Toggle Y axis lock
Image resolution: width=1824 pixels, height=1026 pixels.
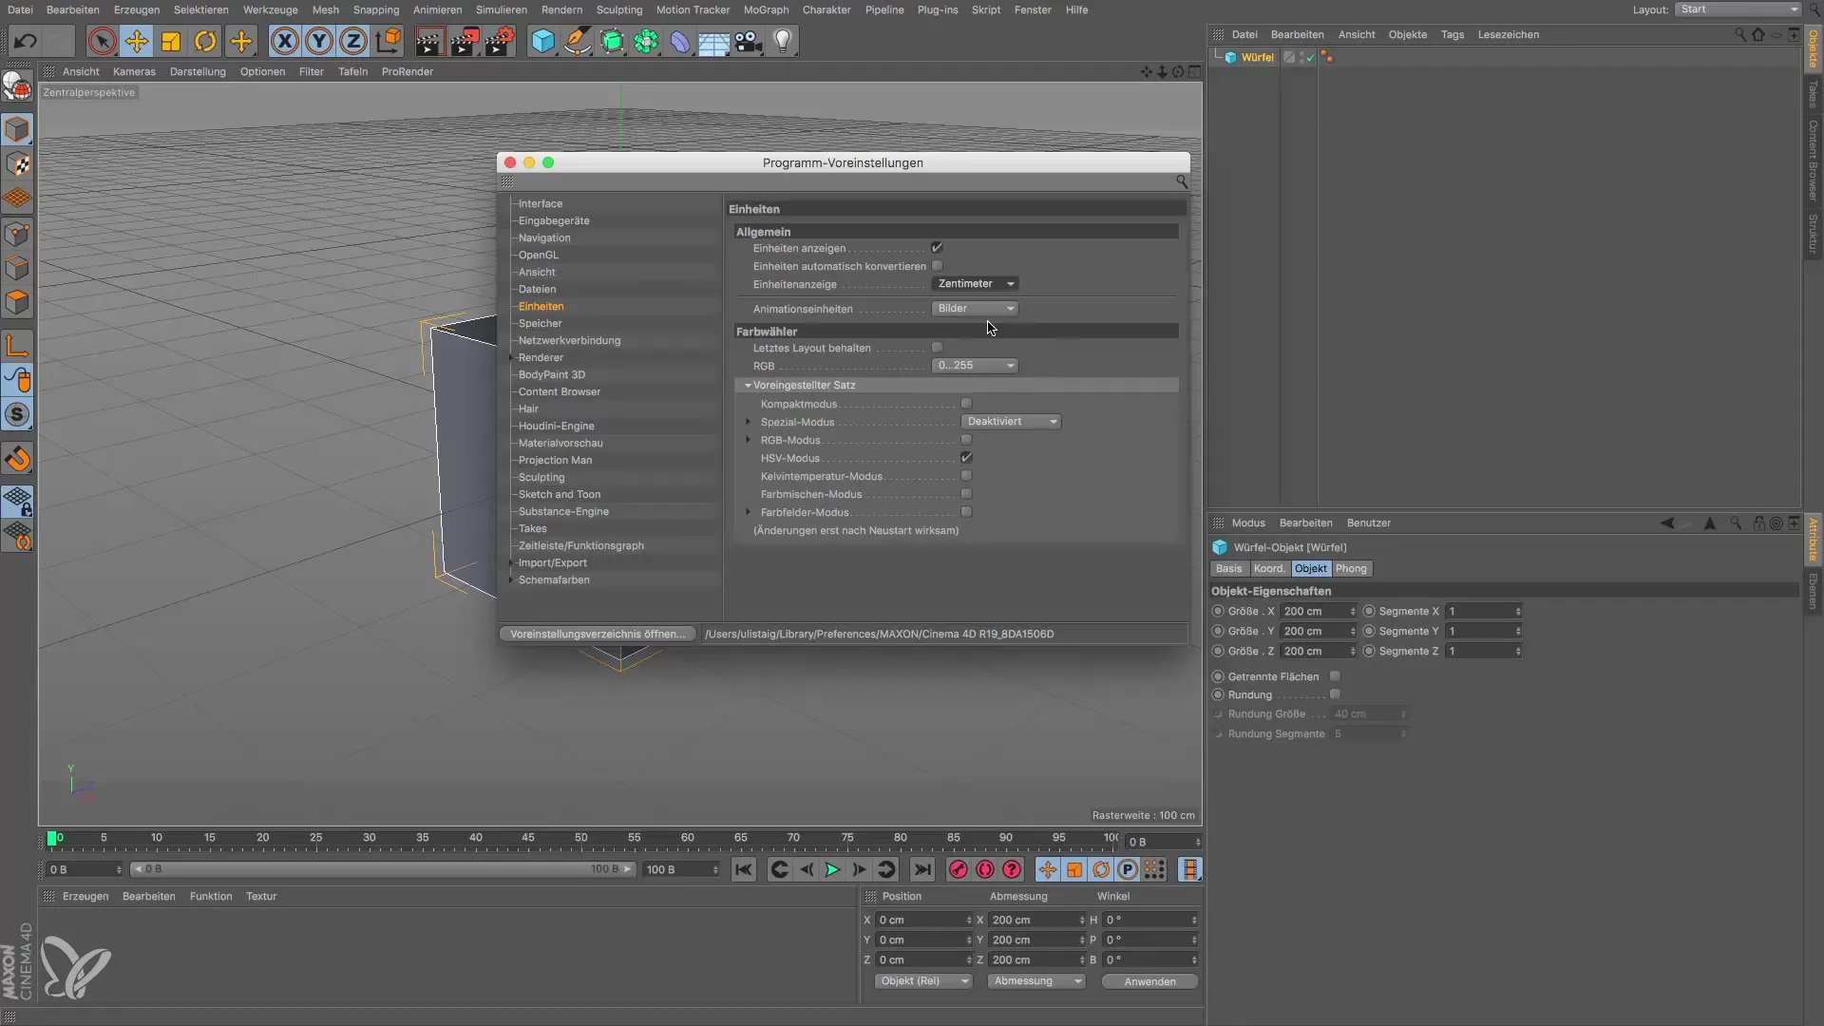point(319,42)
